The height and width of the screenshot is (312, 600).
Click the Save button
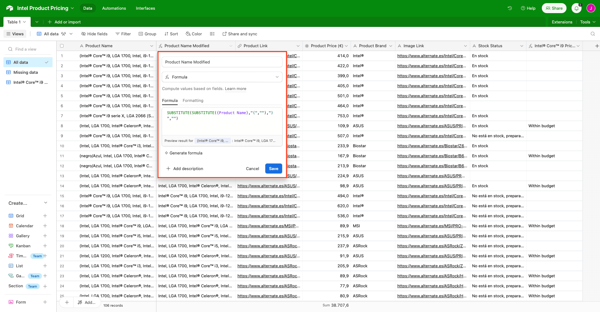point(274,169)
